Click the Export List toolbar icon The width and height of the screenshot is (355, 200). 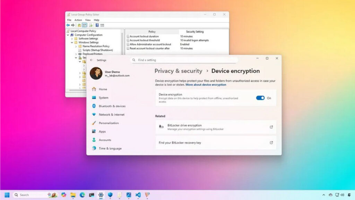click(x=91, y=25)
